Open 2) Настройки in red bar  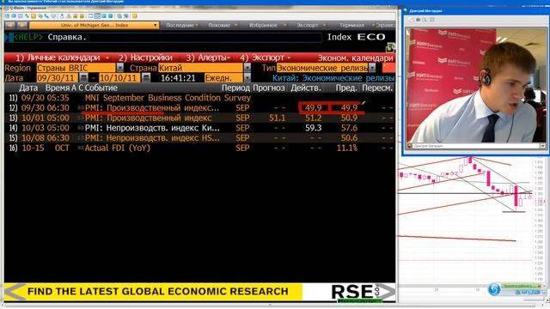145,58
